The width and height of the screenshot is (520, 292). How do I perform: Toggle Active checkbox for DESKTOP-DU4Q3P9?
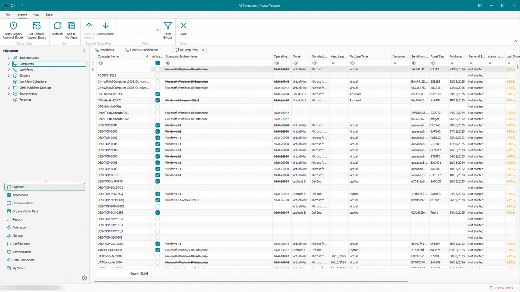[158, 212]
